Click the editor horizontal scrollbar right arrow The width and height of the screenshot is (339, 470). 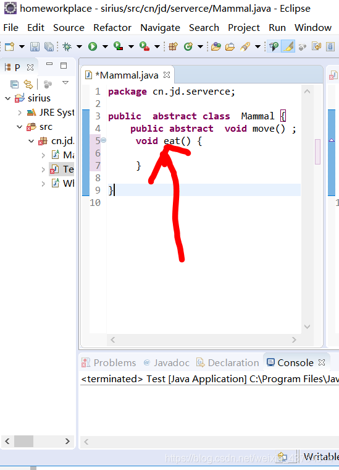click(294, 340)
